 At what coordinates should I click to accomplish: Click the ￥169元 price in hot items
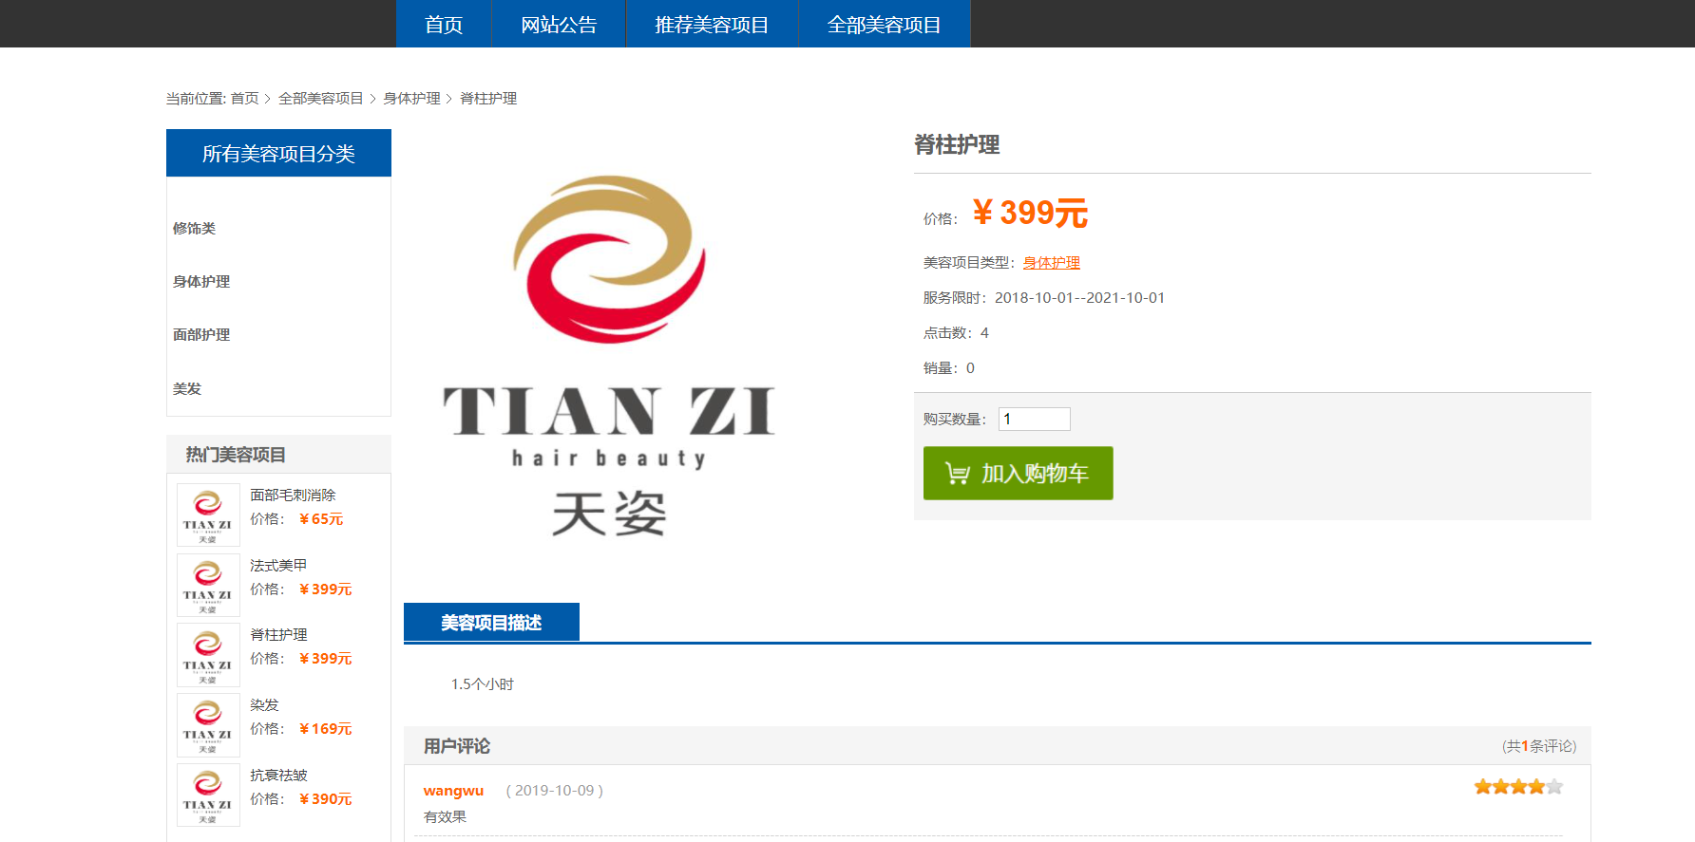[x=325, y=728]
